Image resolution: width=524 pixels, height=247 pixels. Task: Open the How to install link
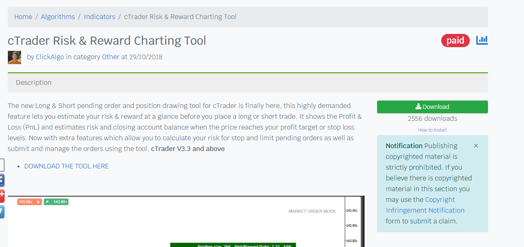[433, 130]
